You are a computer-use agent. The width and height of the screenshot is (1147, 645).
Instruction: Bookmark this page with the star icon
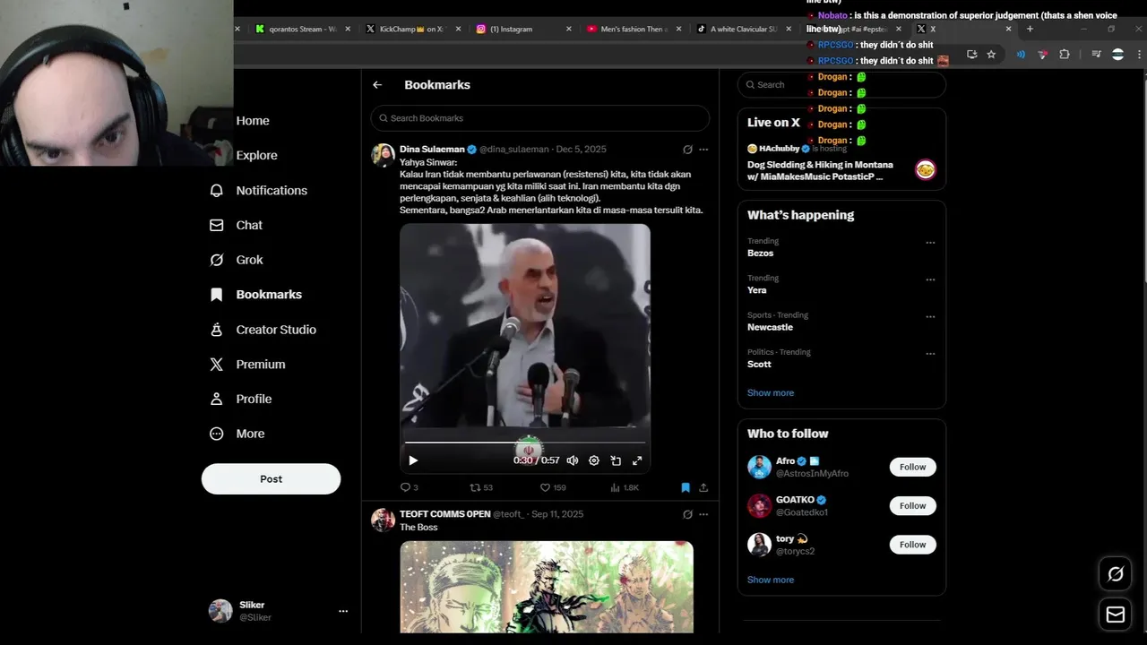991,55
